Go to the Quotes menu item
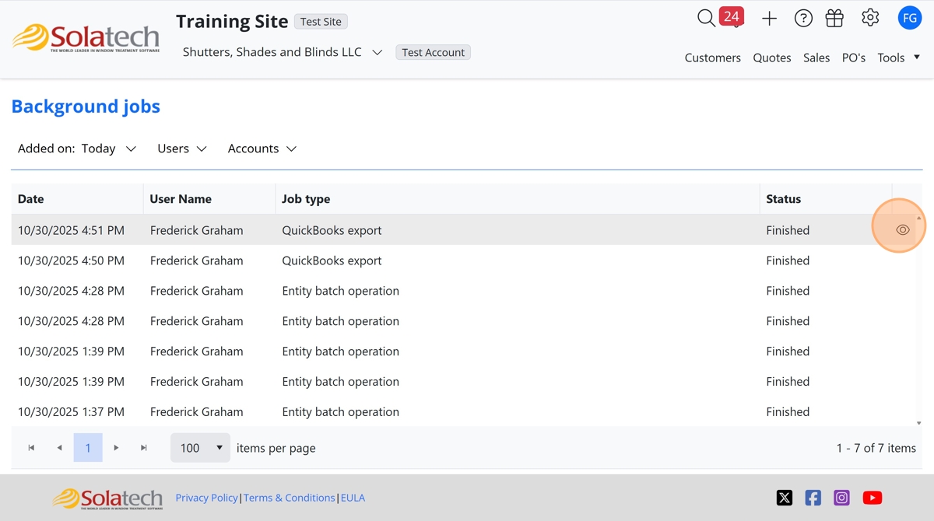 [771, 58]
